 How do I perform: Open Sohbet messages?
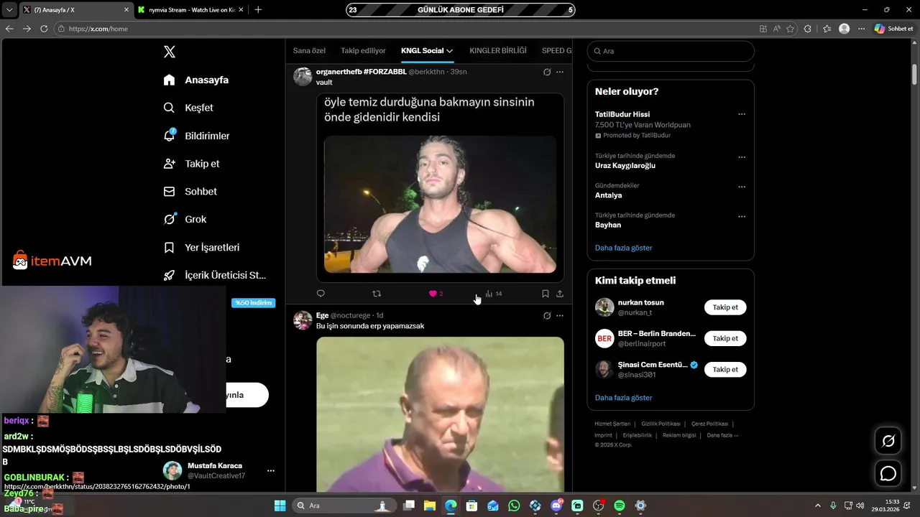tap(190, 192)
